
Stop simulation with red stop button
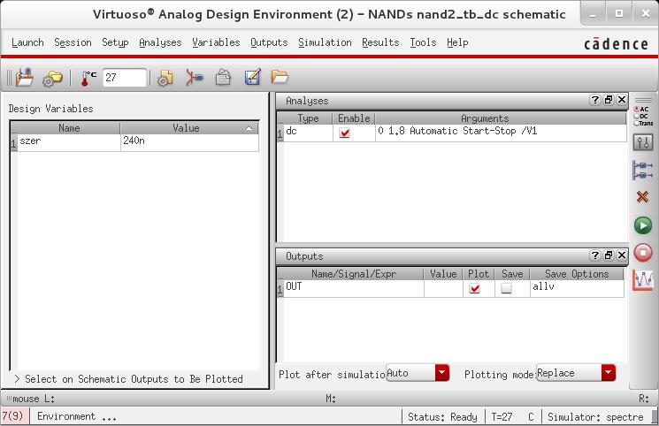click(x=642, y=253)
